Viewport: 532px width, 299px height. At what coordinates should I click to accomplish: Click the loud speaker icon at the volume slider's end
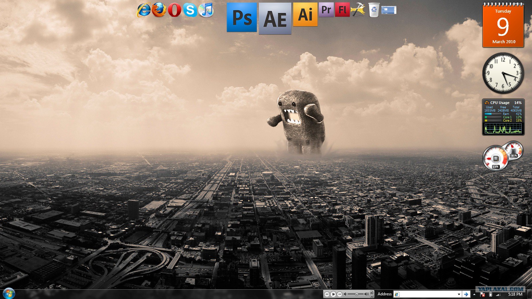coord(366,294)
